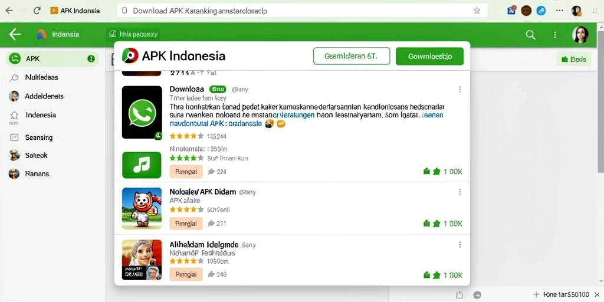Click the round dark icon in bottom bar
The image size is (604, 302).
477,295
